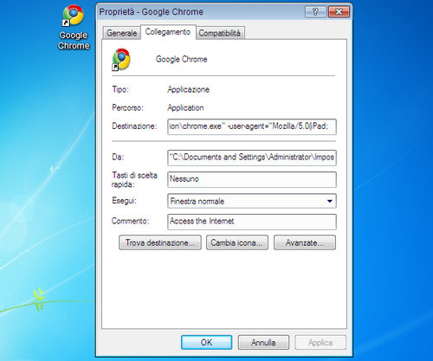Click the help question mark button
The image size is (433, 361).
[x=315, y=12]
